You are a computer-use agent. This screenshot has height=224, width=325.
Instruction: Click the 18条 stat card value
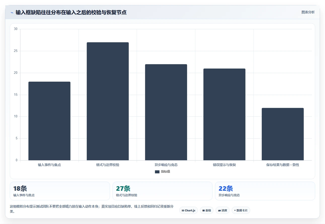click(x=20, y=188)
